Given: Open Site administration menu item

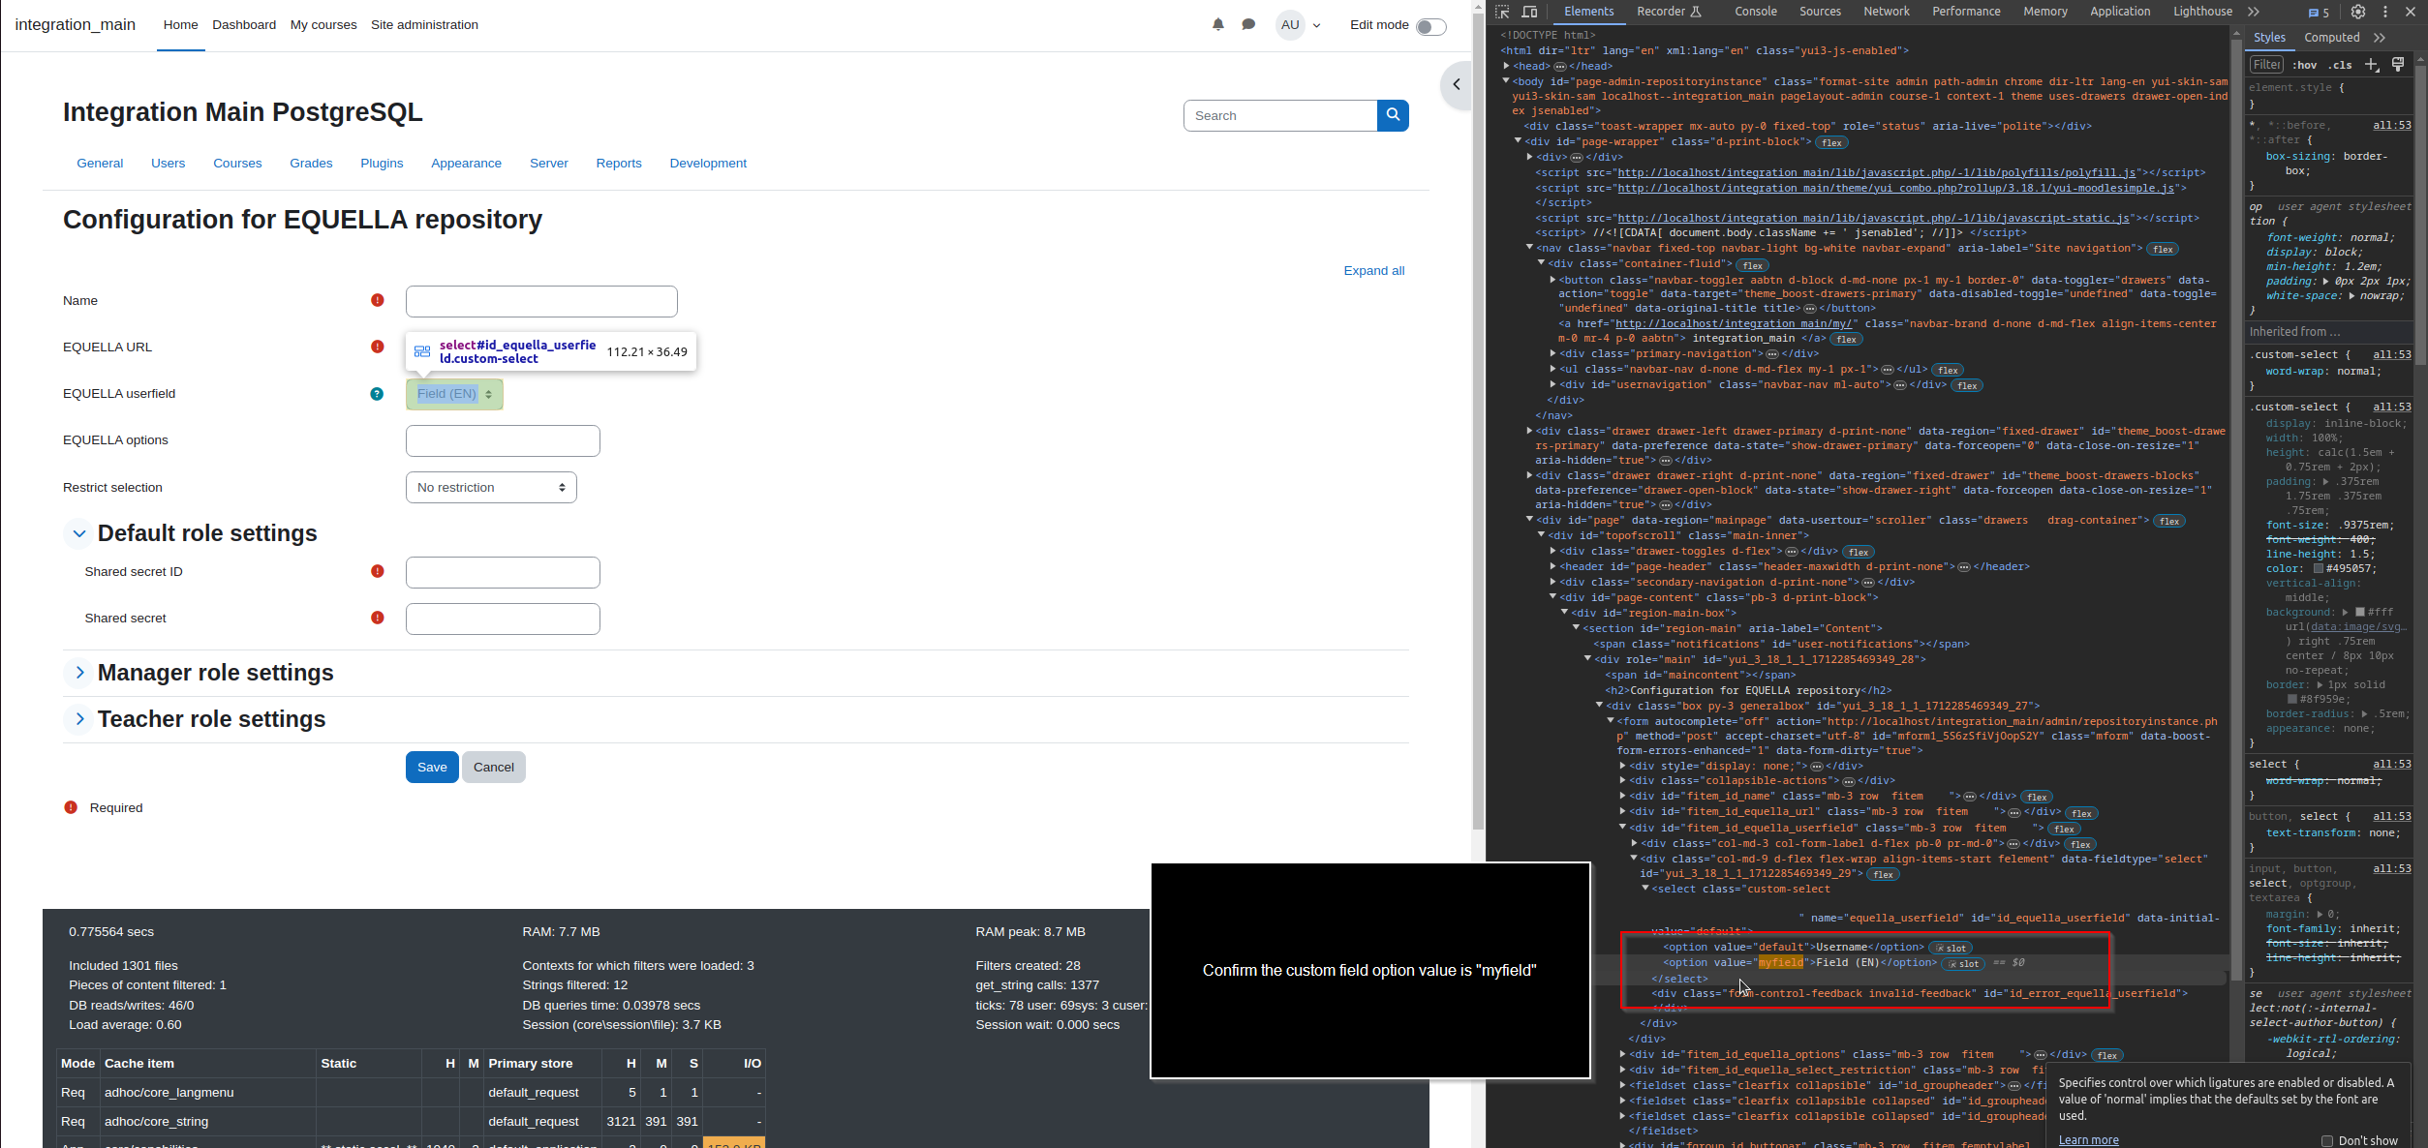Looking at the screenshot, I should tap(424, 25).
